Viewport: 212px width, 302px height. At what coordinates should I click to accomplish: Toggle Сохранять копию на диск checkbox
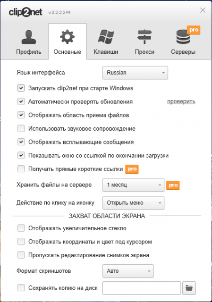pyautogui.click(x=21, y=288)
